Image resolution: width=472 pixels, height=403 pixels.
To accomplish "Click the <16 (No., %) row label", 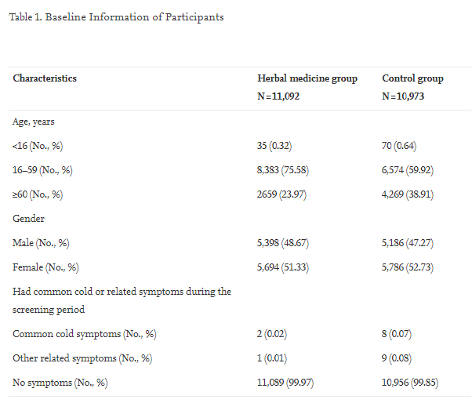I will coord(40,145).
